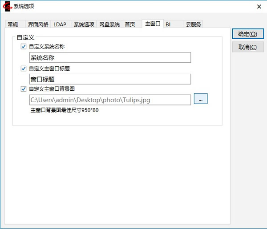Viewport: 267px width, 229px height.
Task: Focus the 系统名称 text field
Action: coord(109,57)
